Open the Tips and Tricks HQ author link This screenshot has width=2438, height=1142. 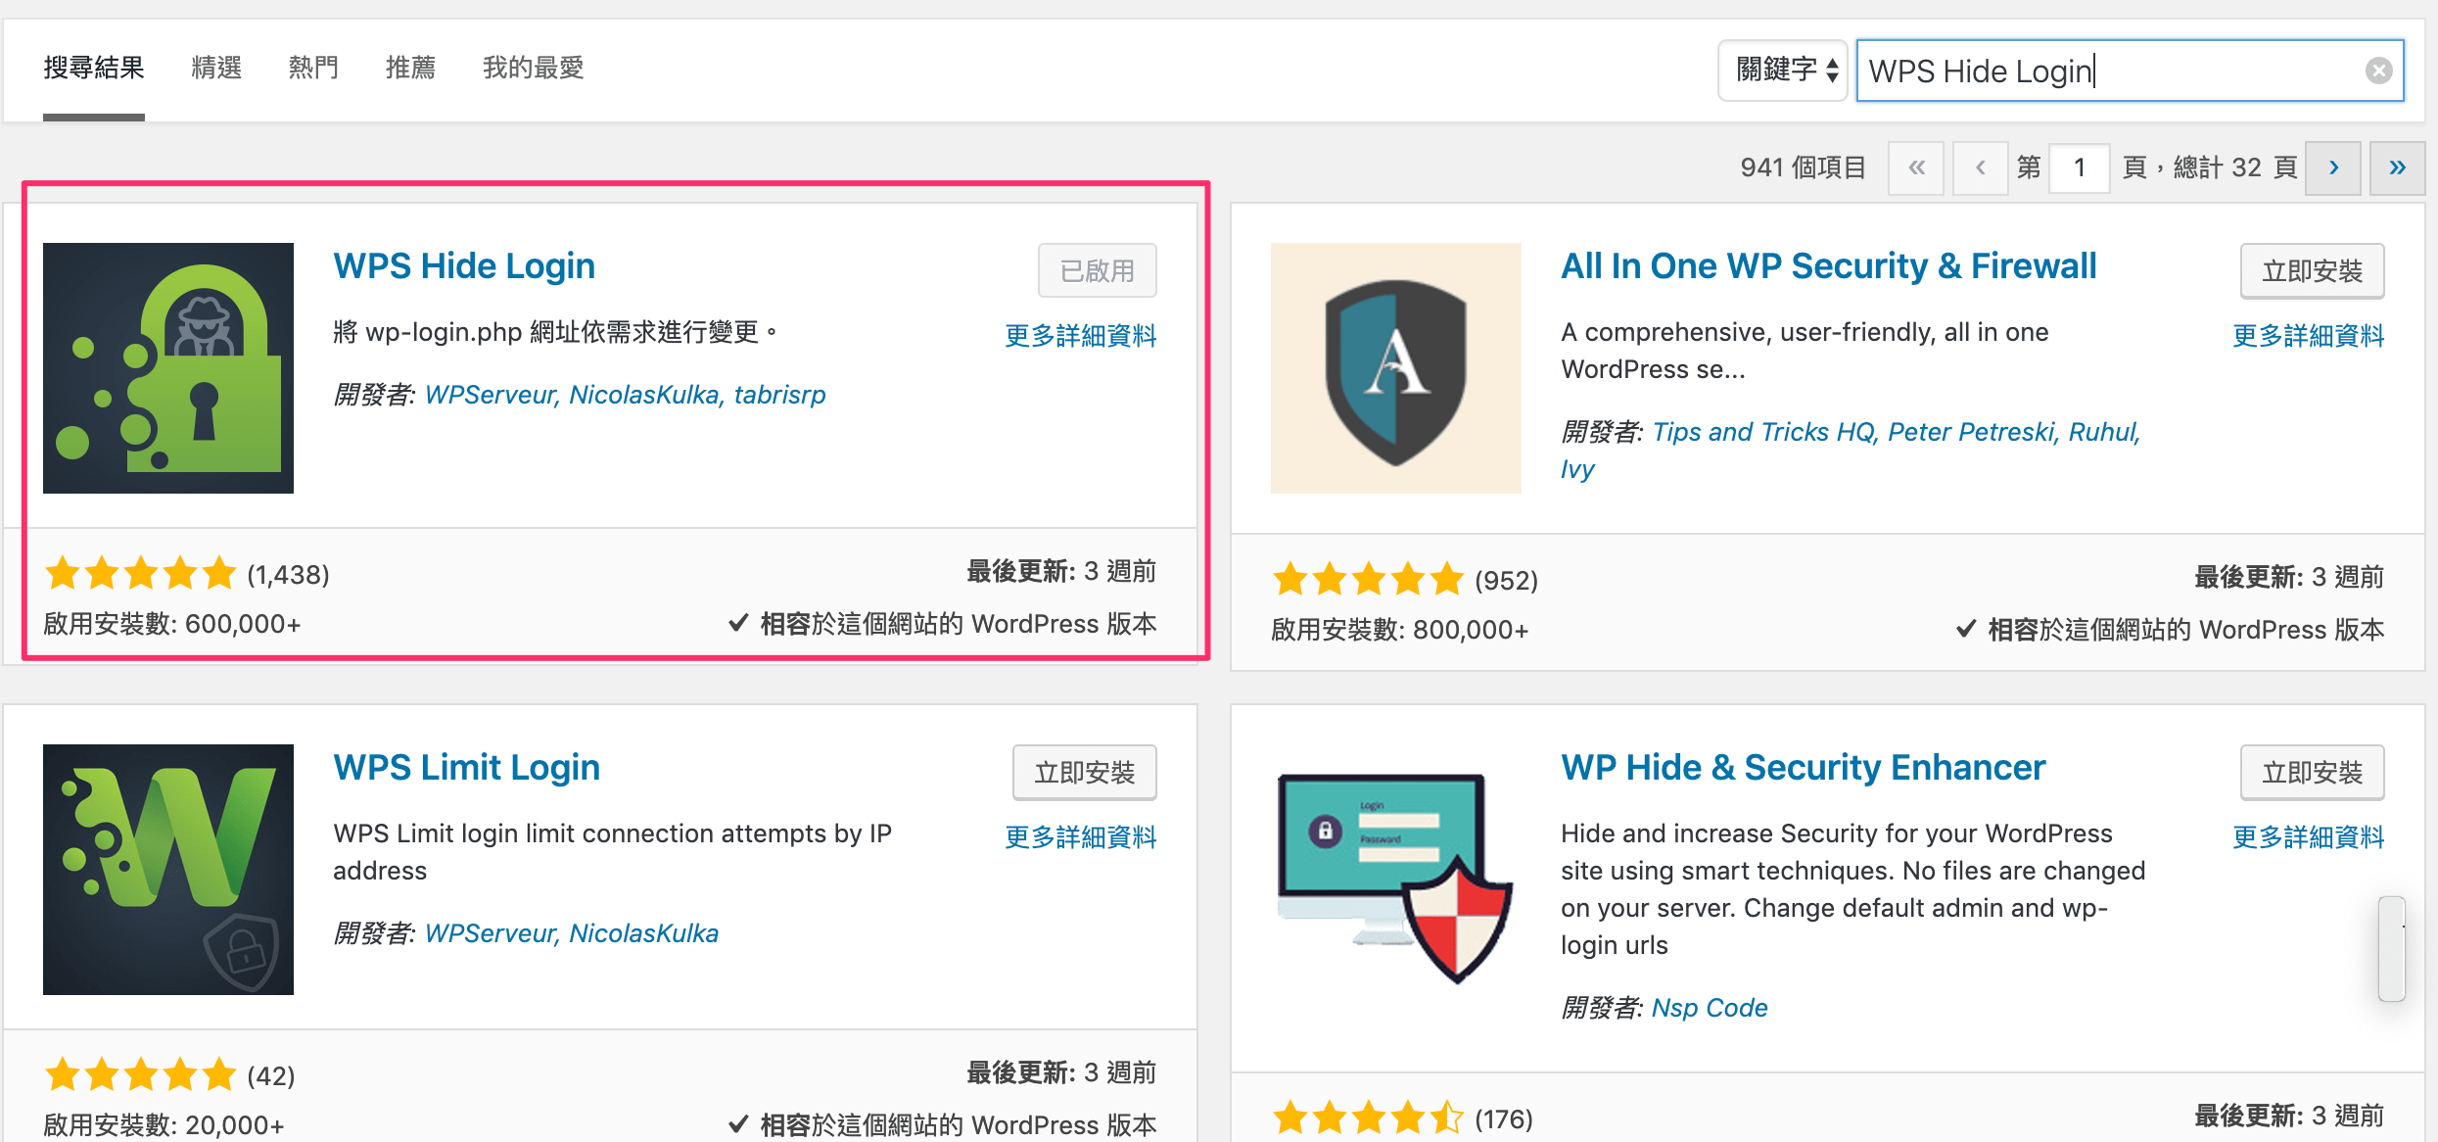click(1763, 432)
